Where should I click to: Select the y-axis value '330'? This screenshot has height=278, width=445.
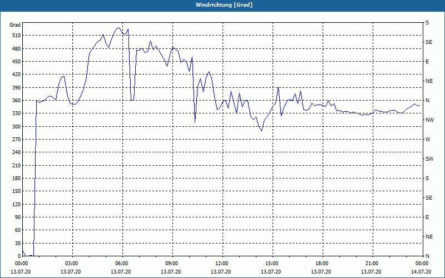tap(17, 113)
